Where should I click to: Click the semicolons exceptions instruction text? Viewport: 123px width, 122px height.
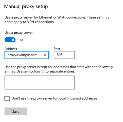pyautogui.click(x=58, y=69)
